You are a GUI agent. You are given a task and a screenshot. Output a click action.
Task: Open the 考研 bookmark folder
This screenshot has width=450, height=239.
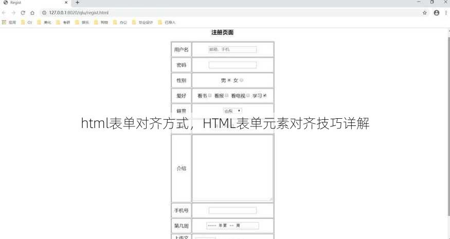tap(63, 23)
